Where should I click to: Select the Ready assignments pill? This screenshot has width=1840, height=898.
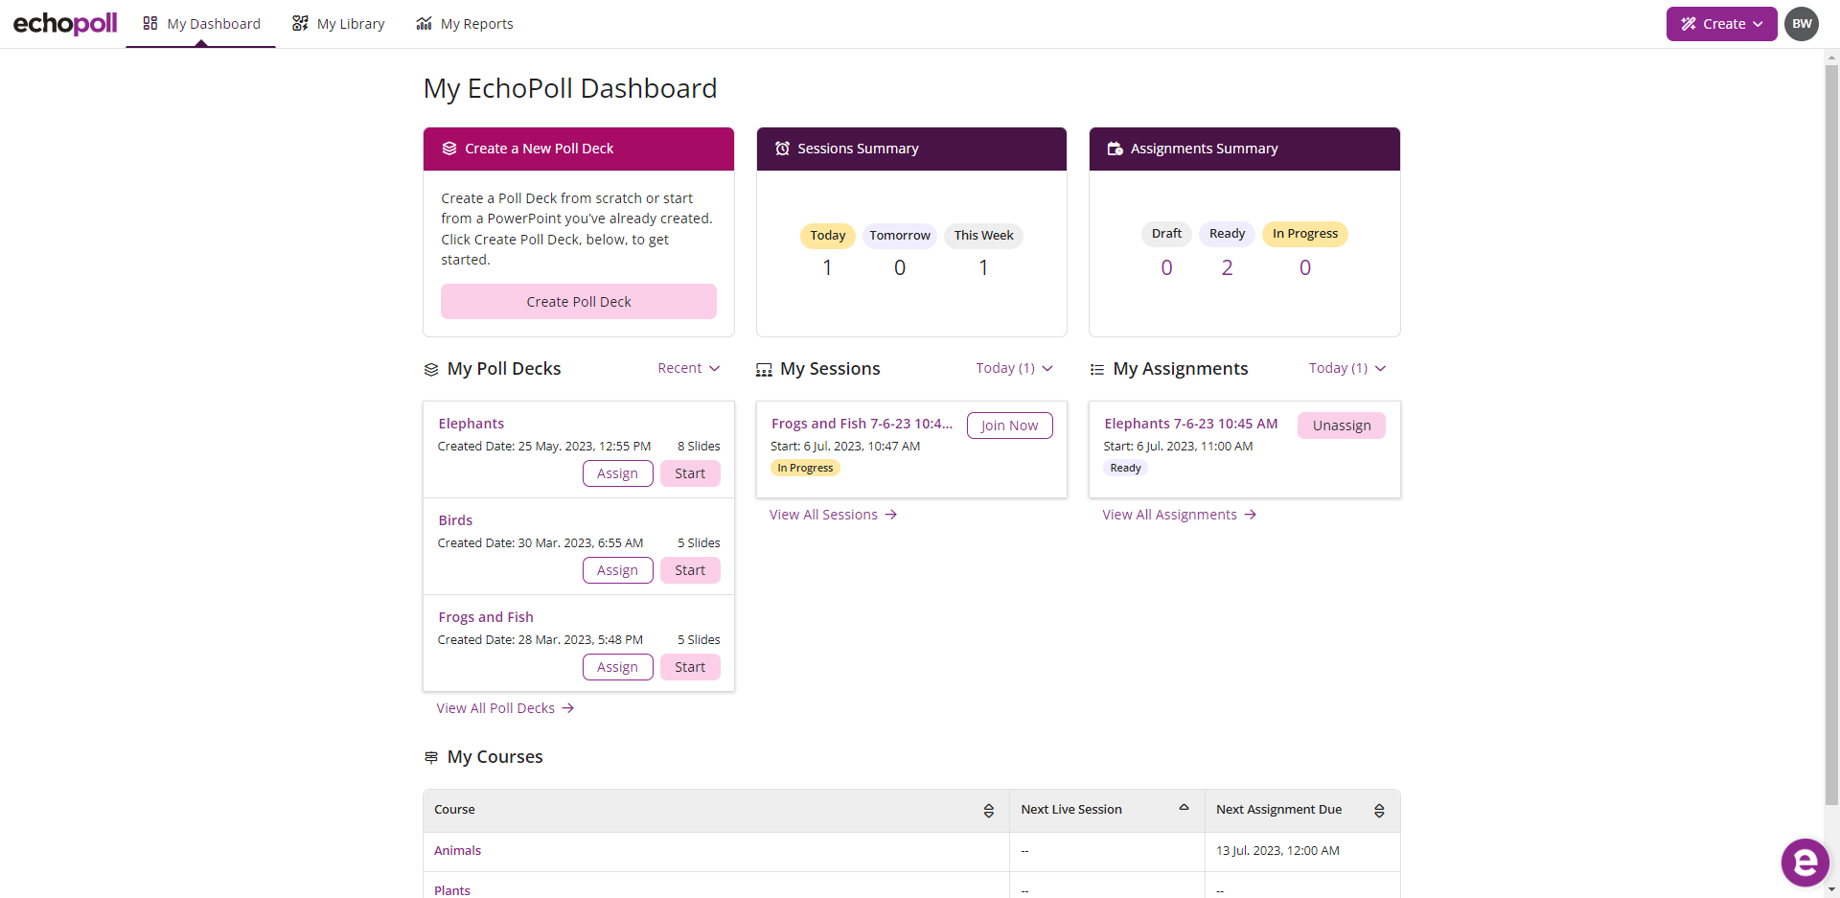tap(1227, 234)
